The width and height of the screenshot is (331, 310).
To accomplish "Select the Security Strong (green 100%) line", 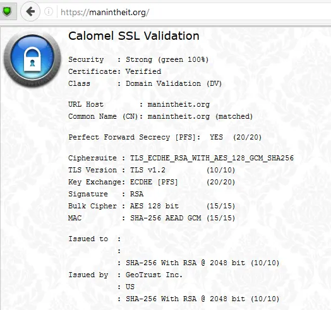I will [x=138, y=59].
